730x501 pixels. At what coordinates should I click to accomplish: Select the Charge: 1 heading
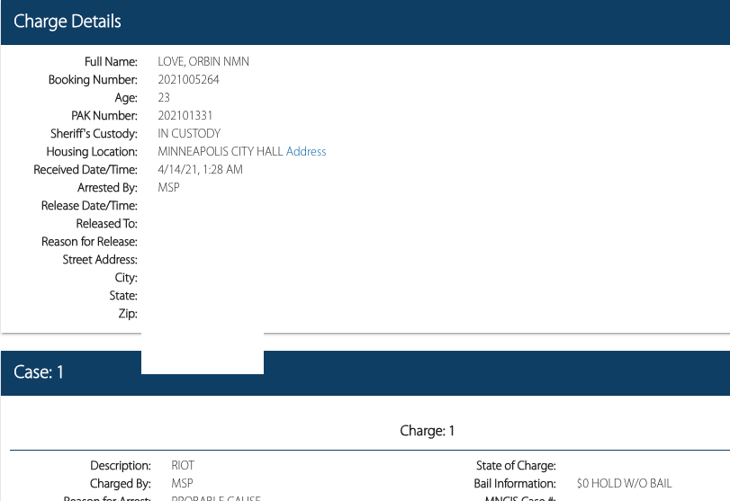[427, 431]
